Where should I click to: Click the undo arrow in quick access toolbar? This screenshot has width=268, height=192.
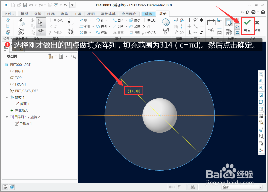tap(31, 5)
